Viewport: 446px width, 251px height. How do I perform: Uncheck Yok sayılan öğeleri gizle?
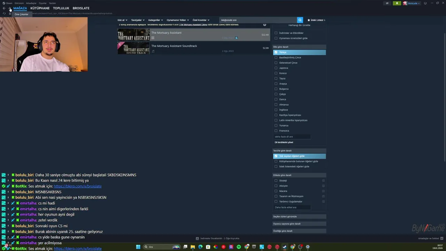pyautogui.click(x=276, y=156)
